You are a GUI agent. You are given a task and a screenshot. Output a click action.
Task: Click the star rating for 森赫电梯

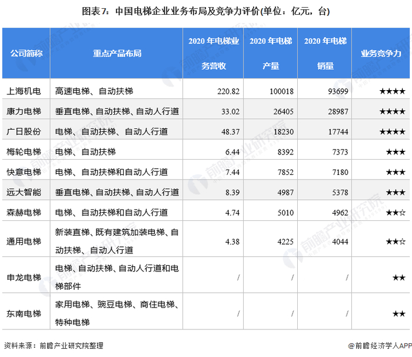[x=396, y=213]
